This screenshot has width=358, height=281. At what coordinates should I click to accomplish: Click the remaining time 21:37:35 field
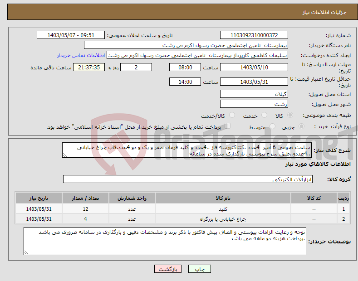point(89,67)
